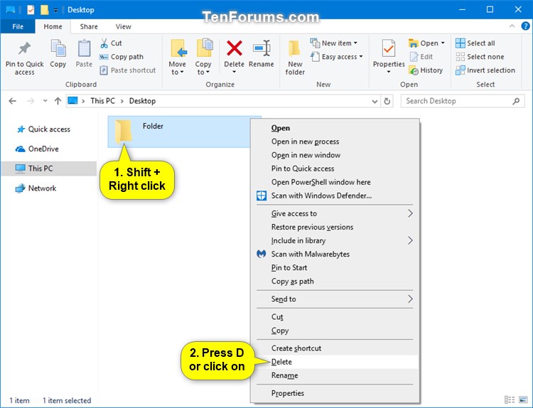The image size is (533, 408).
Task: Switch to the View tab
Action: pyautogui.click(x=123, y=26)
